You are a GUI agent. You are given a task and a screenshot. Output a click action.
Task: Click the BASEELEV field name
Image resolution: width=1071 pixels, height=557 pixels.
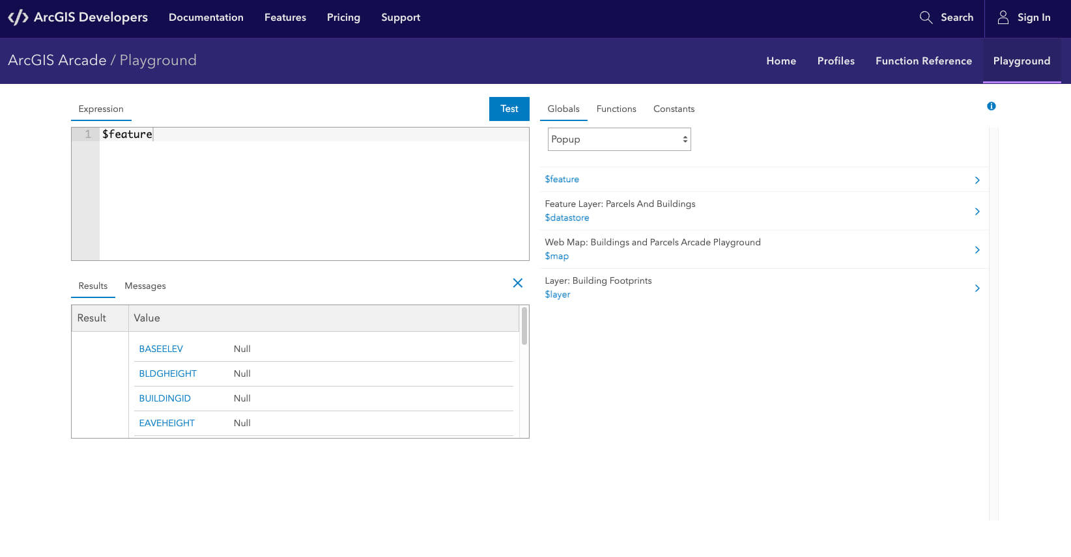(x=161, y=349)
